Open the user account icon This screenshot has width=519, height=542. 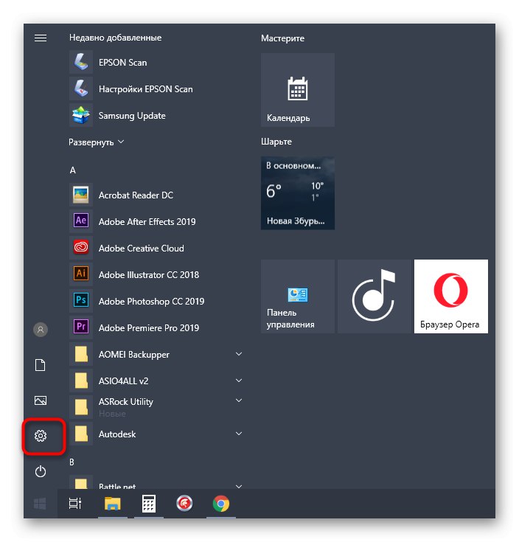click(41, 330)
